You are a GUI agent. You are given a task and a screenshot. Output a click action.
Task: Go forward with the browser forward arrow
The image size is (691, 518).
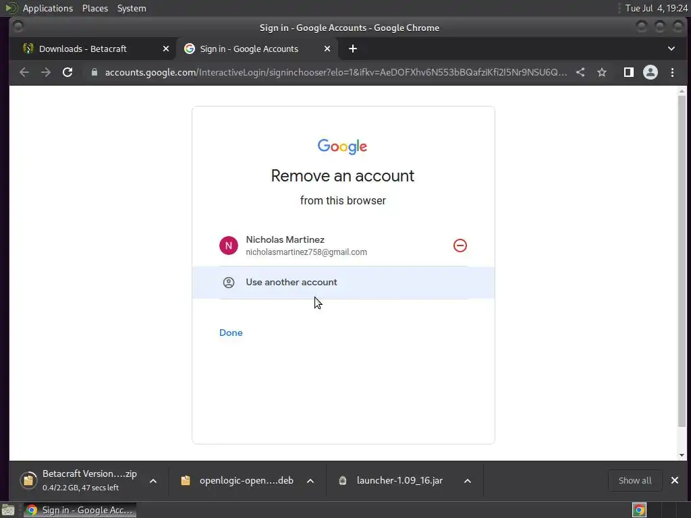click(46, 72)
